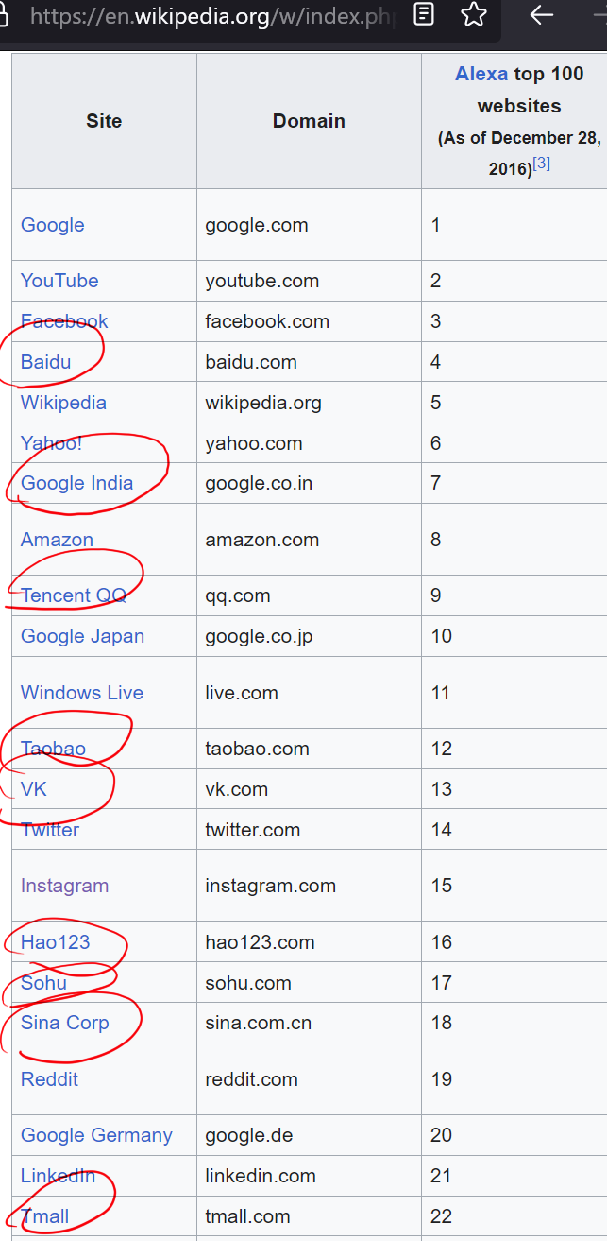
Task: Follow the YouTube link
Action: click(59, 281)
